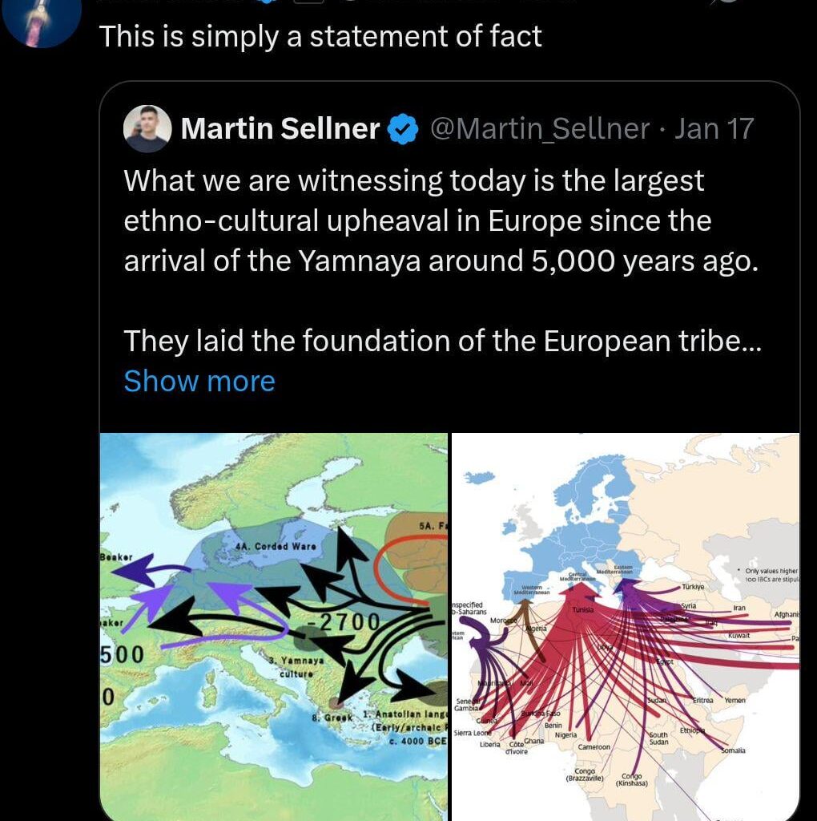Expand the quoted tweet with Show more

pyautogui.click(x=199, y=381)
